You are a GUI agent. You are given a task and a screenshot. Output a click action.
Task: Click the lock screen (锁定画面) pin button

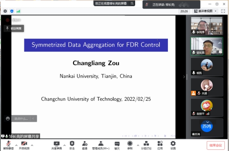[x=14, y=28]
